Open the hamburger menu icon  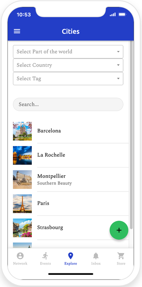(17, 31)
